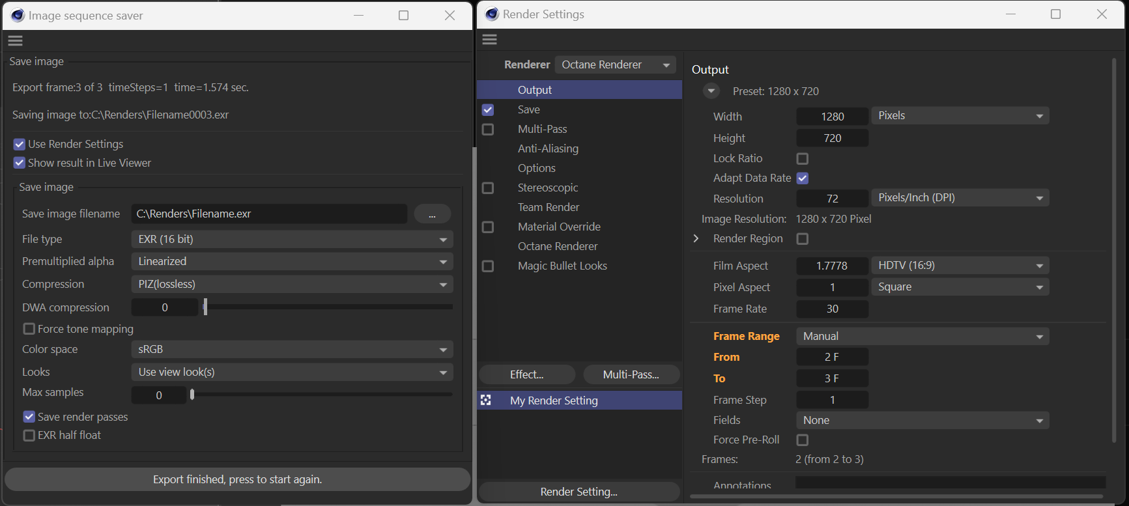Viewport: 1129px width, 506px height.
Task: Open the Render Settings hamburger menu
Action: pyautogui.click(x=490, y=40)
